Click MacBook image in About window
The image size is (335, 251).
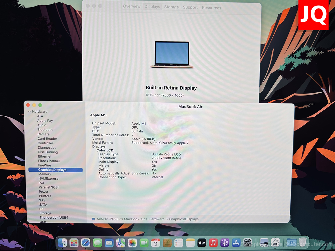[172, 55]
